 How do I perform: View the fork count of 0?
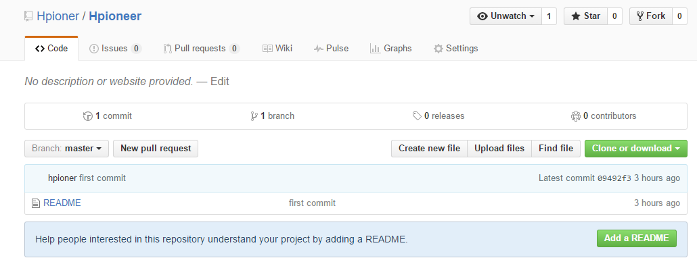679,16
